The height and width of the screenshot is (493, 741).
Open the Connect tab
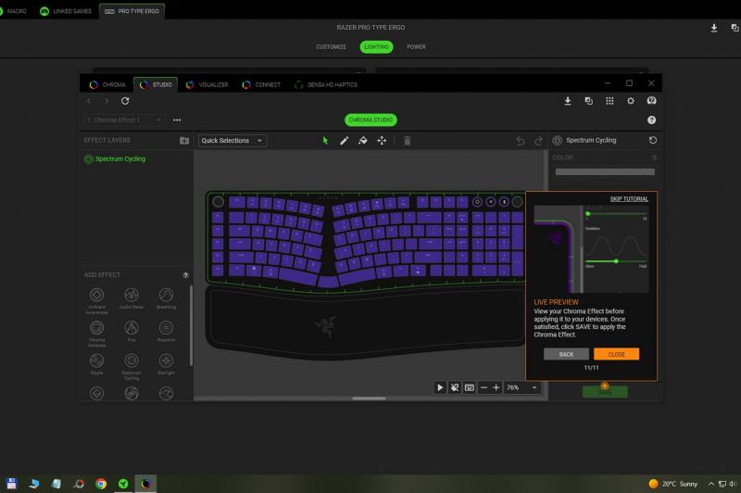(x=261, y=84)
